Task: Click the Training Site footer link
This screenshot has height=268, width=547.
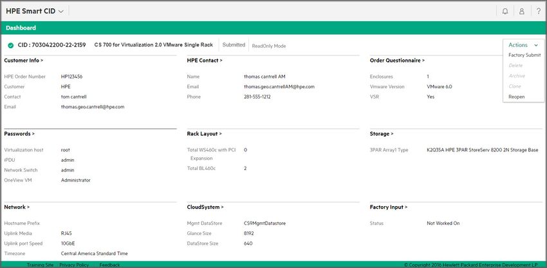Action: 40,265
